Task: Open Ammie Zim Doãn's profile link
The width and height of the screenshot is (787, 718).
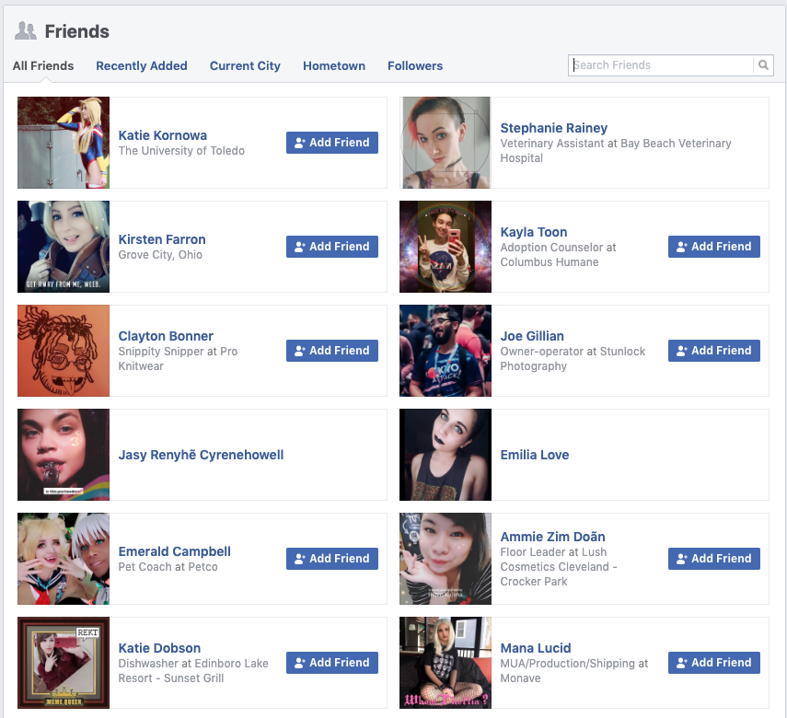Action: point(552,537)
